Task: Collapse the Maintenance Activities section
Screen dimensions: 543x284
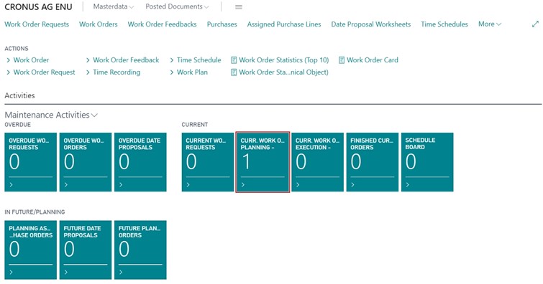Action: 51,115
